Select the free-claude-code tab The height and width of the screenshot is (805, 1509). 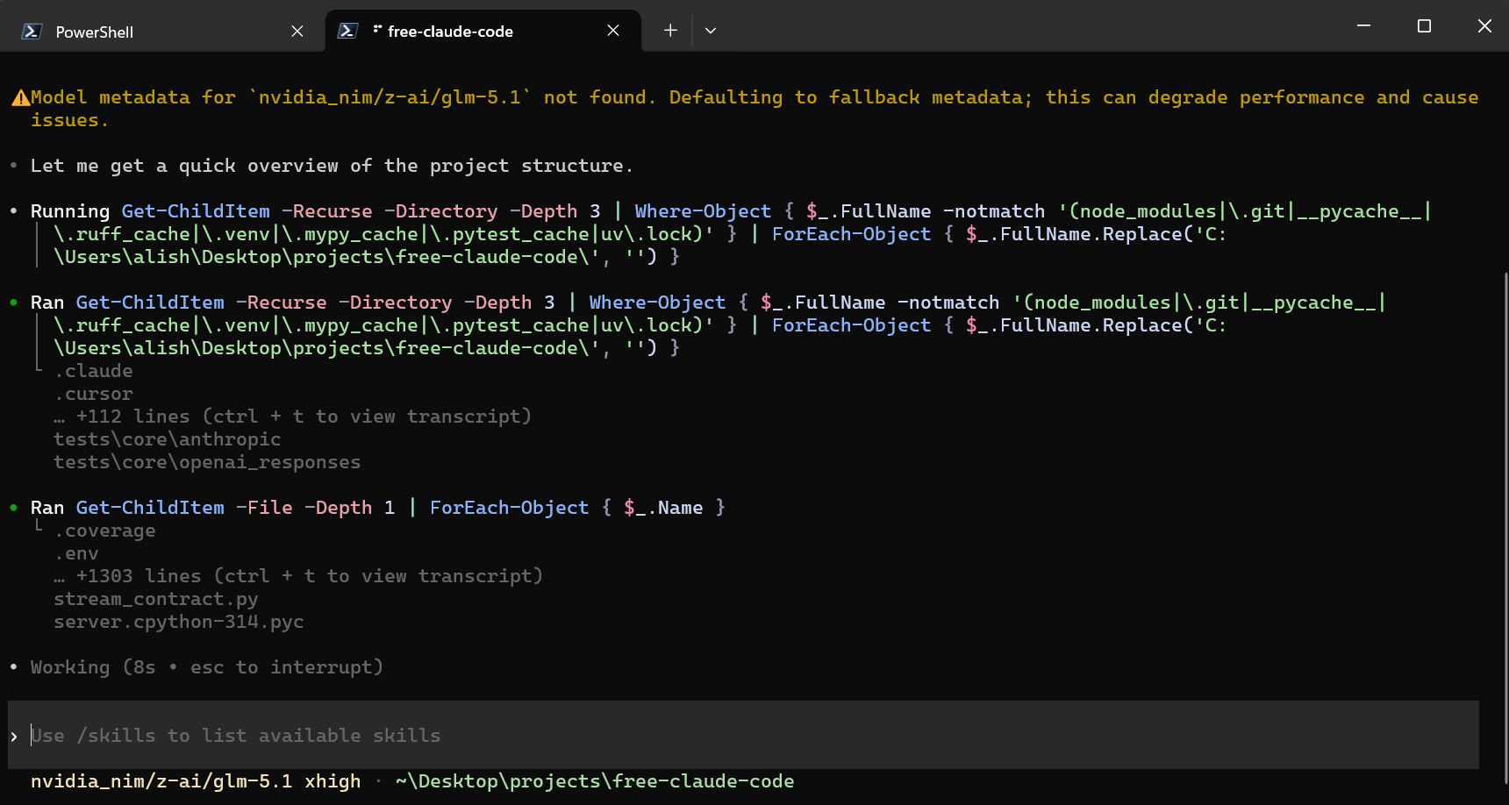483,31
